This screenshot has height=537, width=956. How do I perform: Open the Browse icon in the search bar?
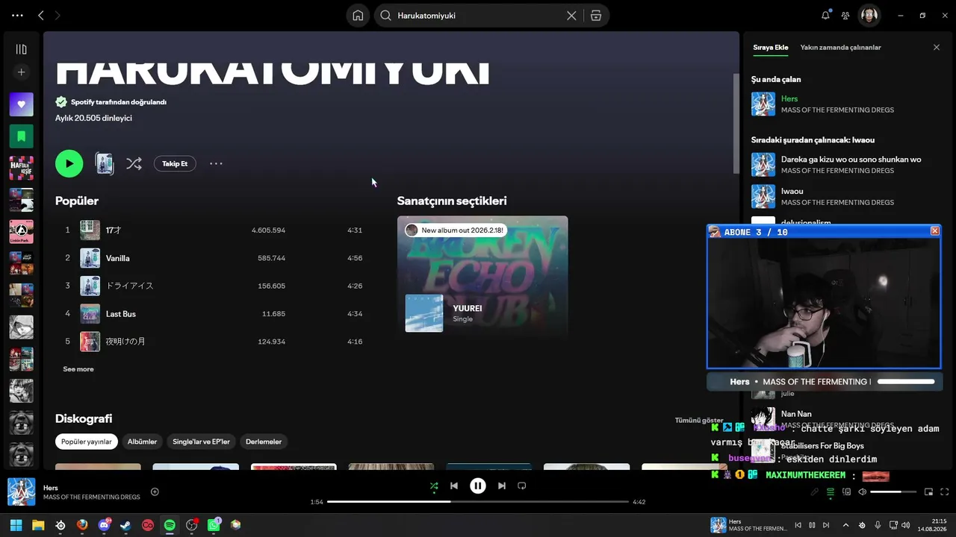pyautogui.click(x=595, y=16)
